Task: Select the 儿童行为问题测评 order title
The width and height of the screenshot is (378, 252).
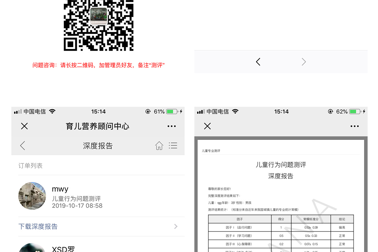Action: click(76, 199)
